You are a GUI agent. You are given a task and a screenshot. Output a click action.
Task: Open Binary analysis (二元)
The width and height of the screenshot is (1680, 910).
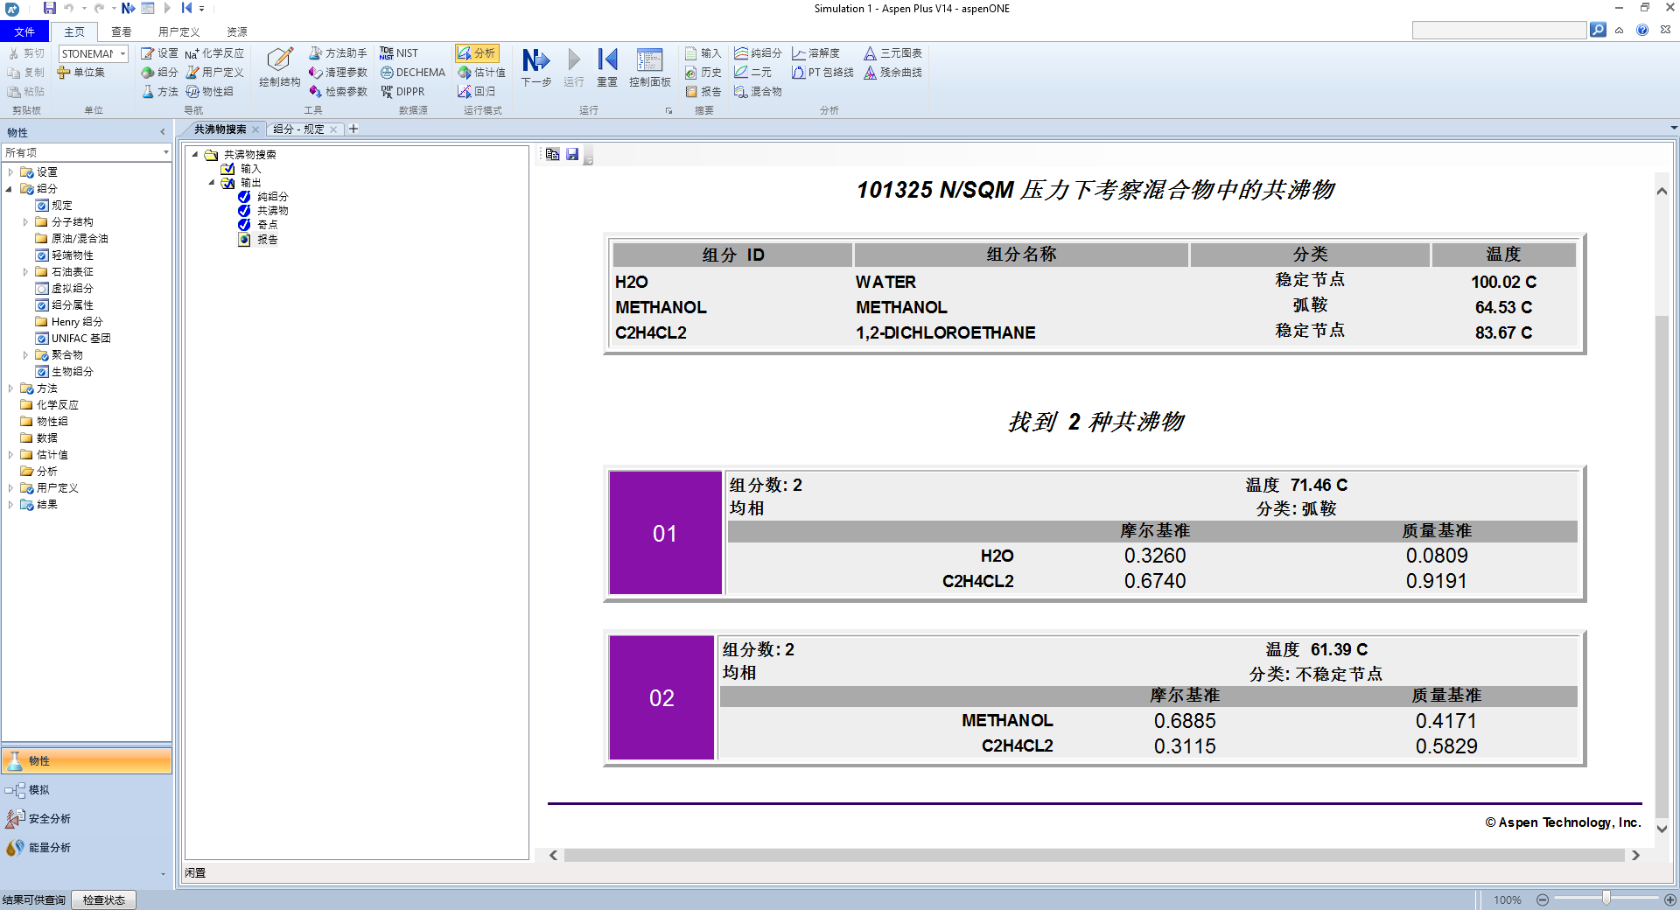tap(753, 73)
